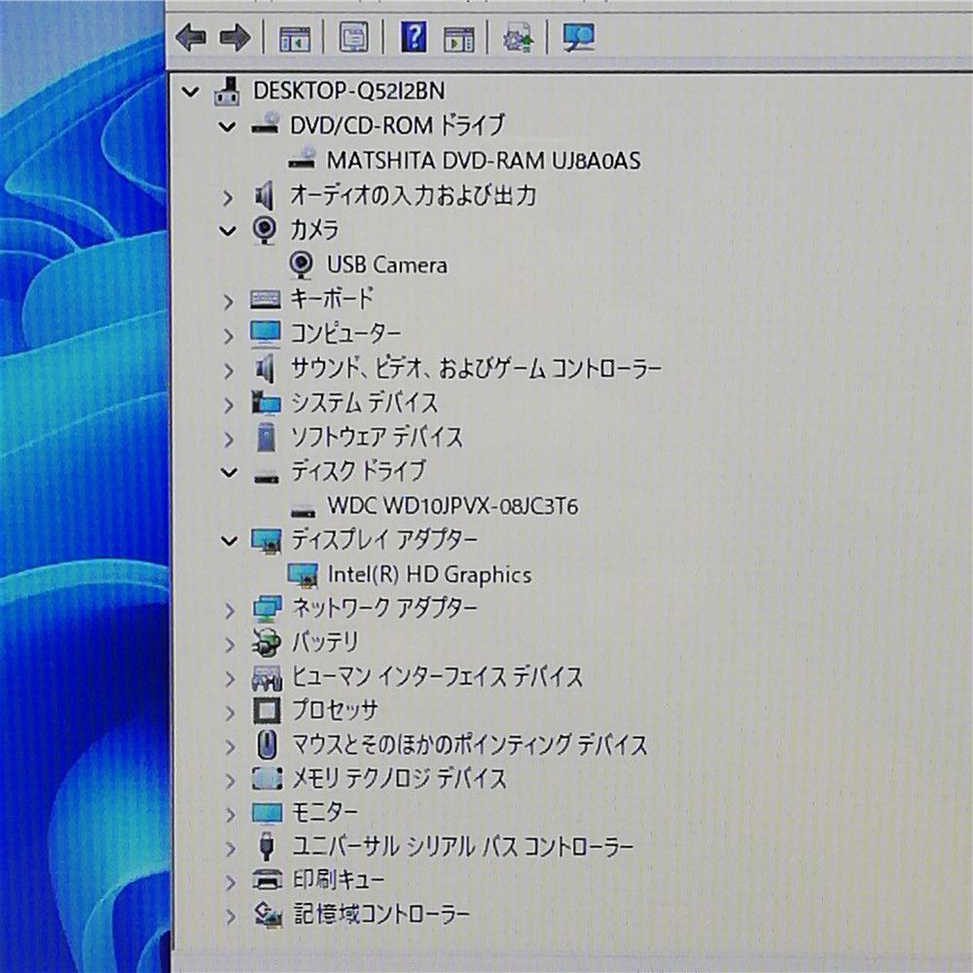Expand the コンピューター category

[228, 336]
